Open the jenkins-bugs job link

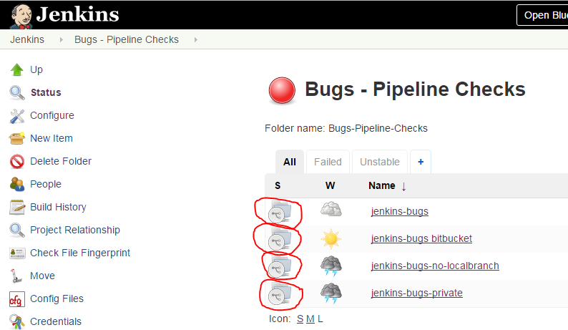click(x=400, y=211)
